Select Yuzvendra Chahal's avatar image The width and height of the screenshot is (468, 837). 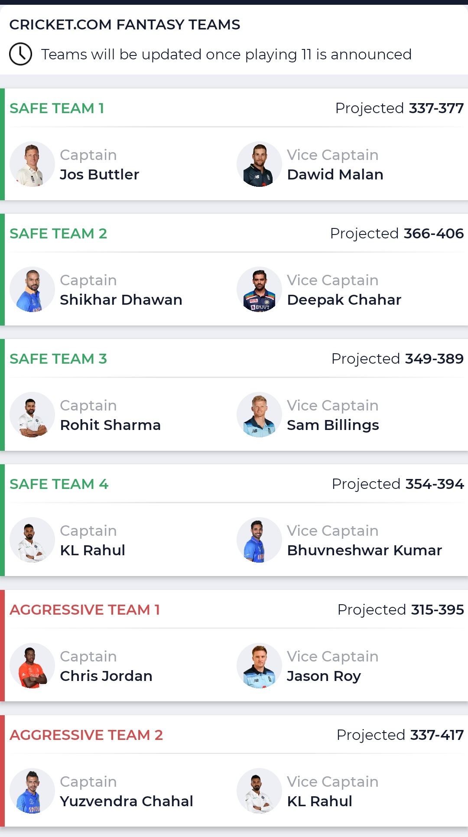(32, 791)
